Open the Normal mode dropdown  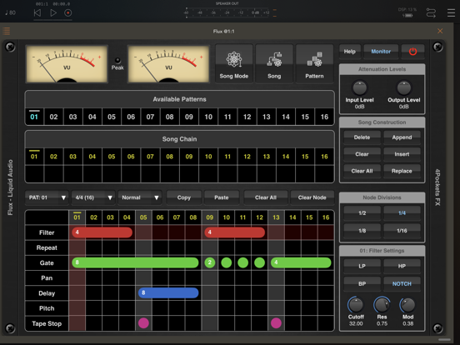click(x=140, y=197)
